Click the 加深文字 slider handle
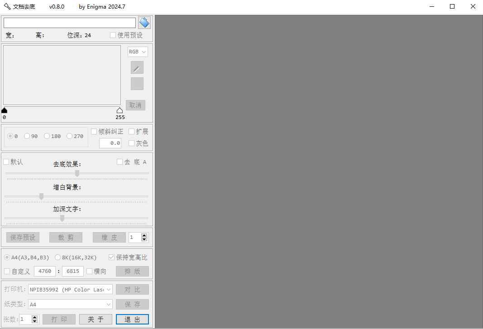483x329 pixels. coord(62,219)
